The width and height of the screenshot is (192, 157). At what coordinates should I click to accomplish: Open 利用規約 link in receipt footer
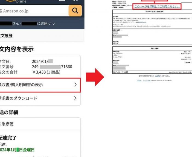click(139, 81)
